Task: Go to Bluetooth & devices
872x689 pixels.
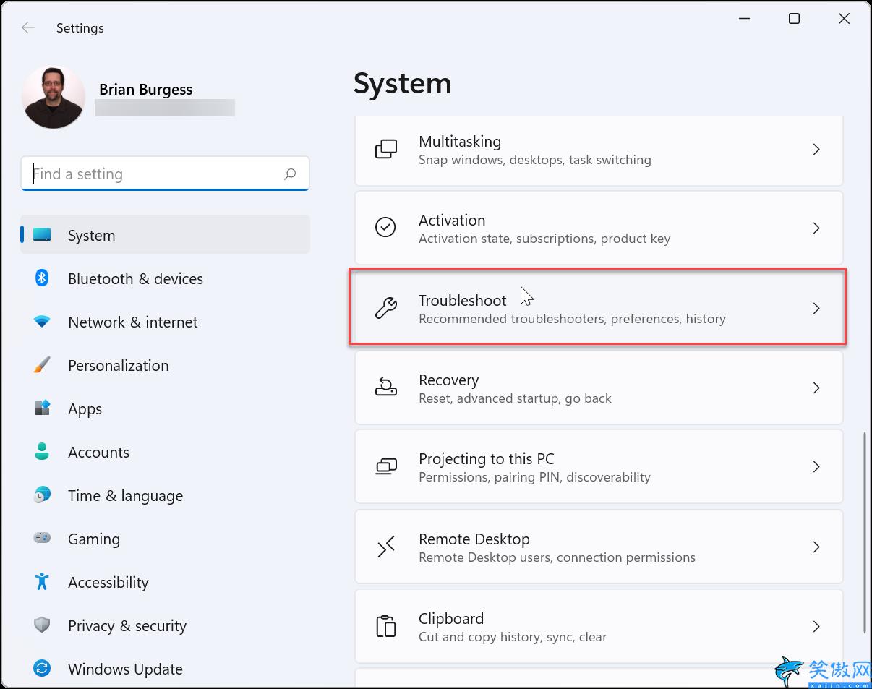Action: 135,279
